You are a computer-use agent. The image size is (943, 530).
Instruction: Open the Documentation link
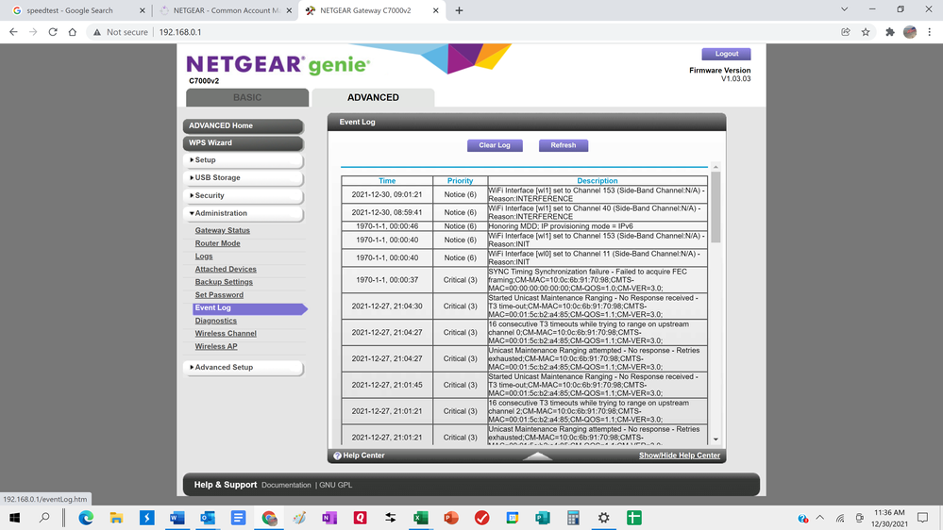pyautogui.click(x=286, y=485)
